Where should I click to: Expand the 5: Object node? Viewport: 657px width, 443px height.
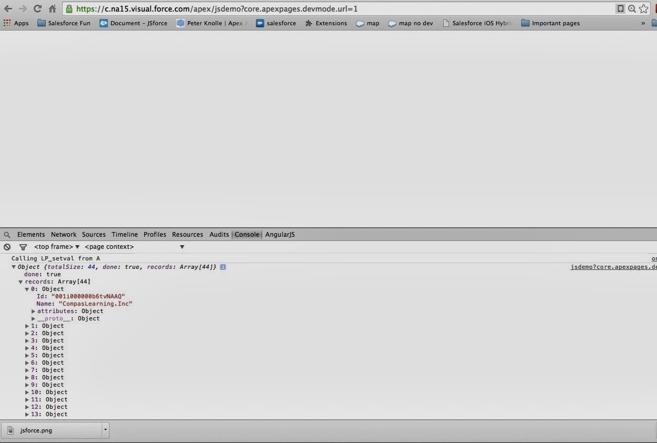coord(27,356)
